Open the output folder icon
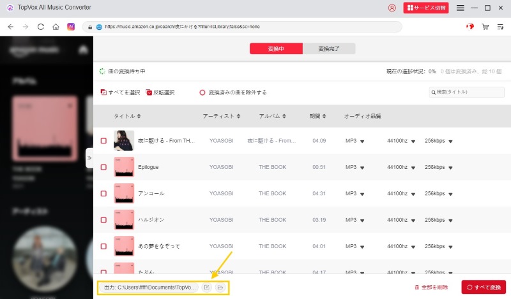 pyautogui.click(x=220, y=288)
